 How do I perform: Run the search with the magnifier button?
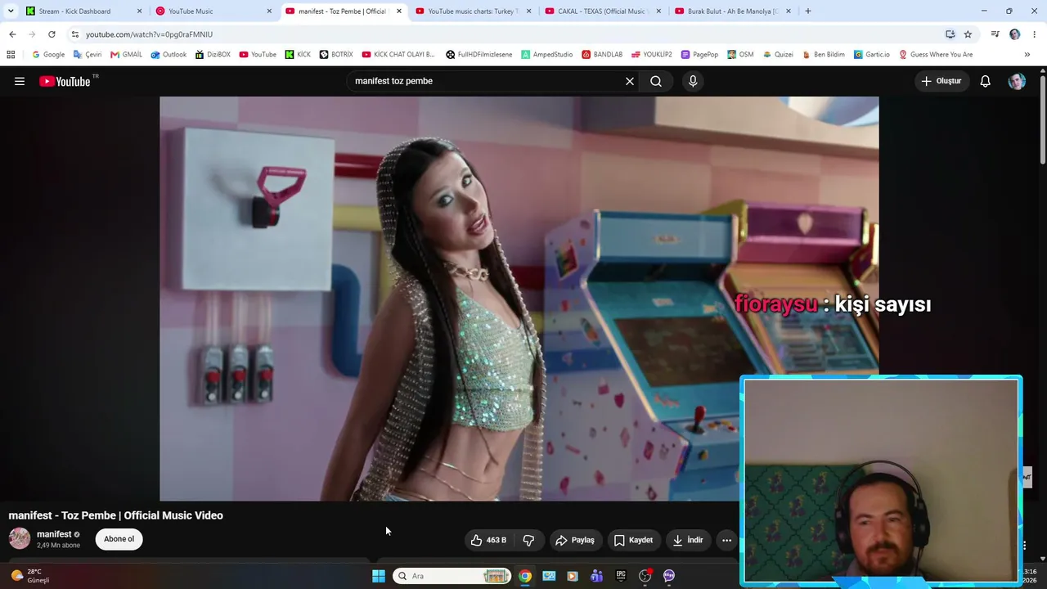656,81
